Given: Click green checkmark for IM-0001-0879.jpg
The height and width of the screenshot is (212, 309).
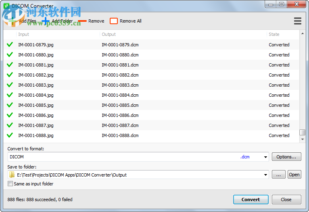Looking at the screenshot, I should 10,44.
